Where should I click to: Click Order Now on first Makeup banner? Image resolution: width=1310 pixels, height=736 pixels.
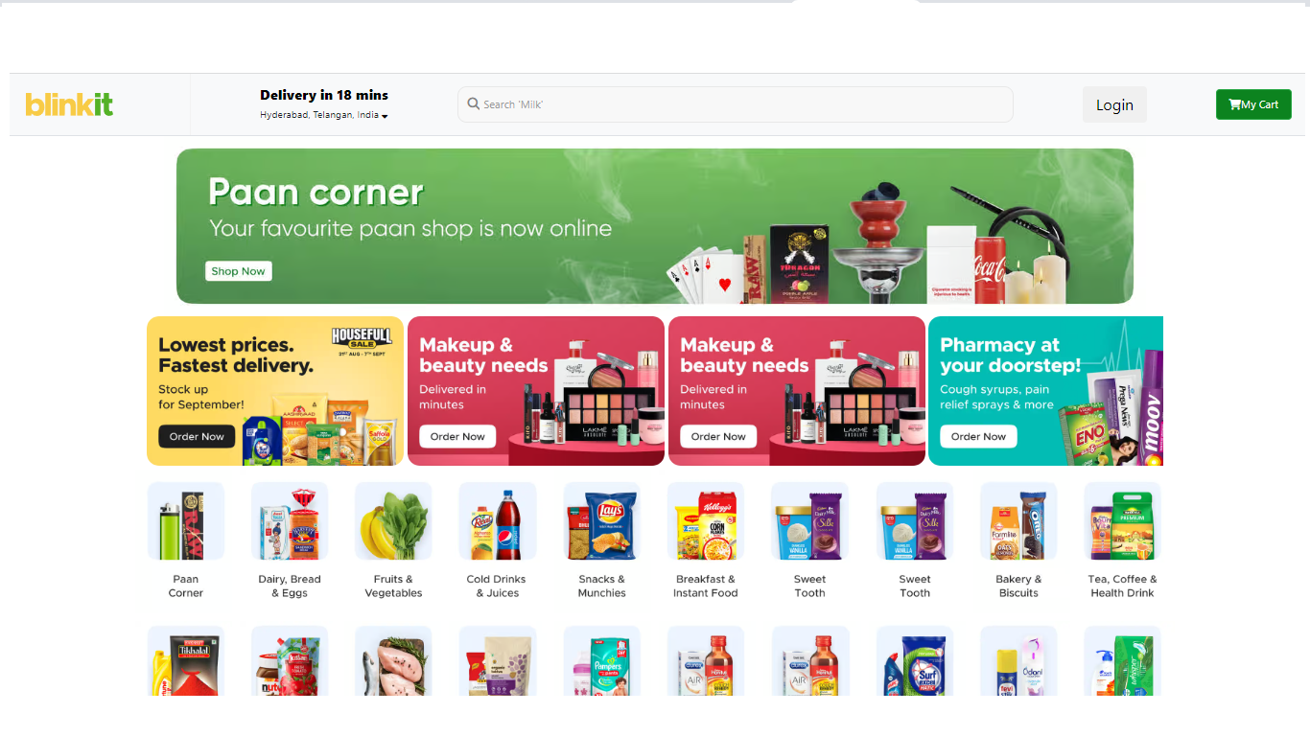(x=457, y=437)
